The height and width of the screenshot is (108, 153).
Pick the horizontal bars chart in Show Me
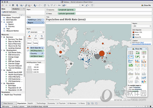coord(131,61)
